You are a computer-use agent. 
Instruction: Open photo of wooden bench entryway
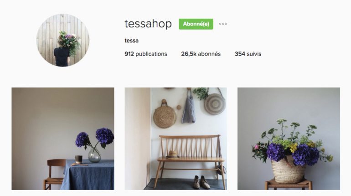click(x=175, y=139)
